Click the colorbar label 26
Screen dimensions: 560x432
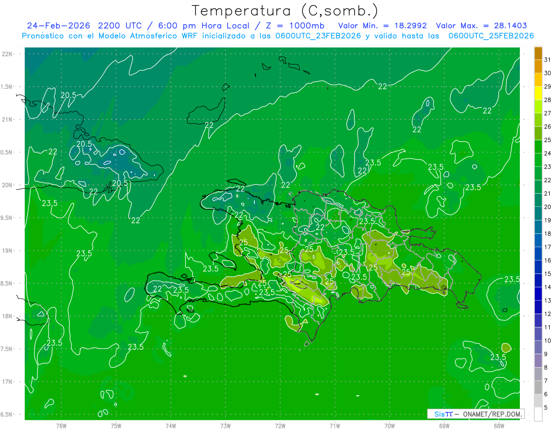[548, 126]
